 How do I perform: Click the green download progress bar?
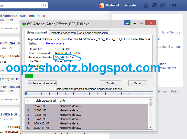pyautogui.click(x=89, y=76)
